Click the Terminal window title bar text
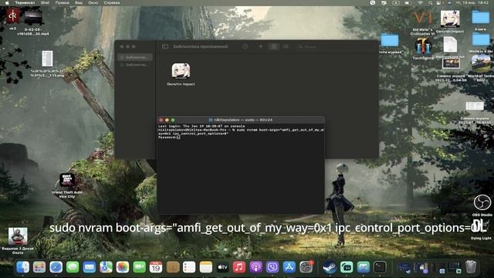The width and height of the screenshot is (494, 278). (243, 120)
